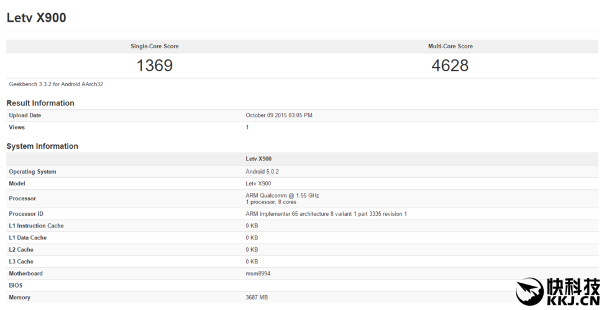Click the 'L2 Cache' label
Viewport: 604px width, 310px height.
point(21,249)
